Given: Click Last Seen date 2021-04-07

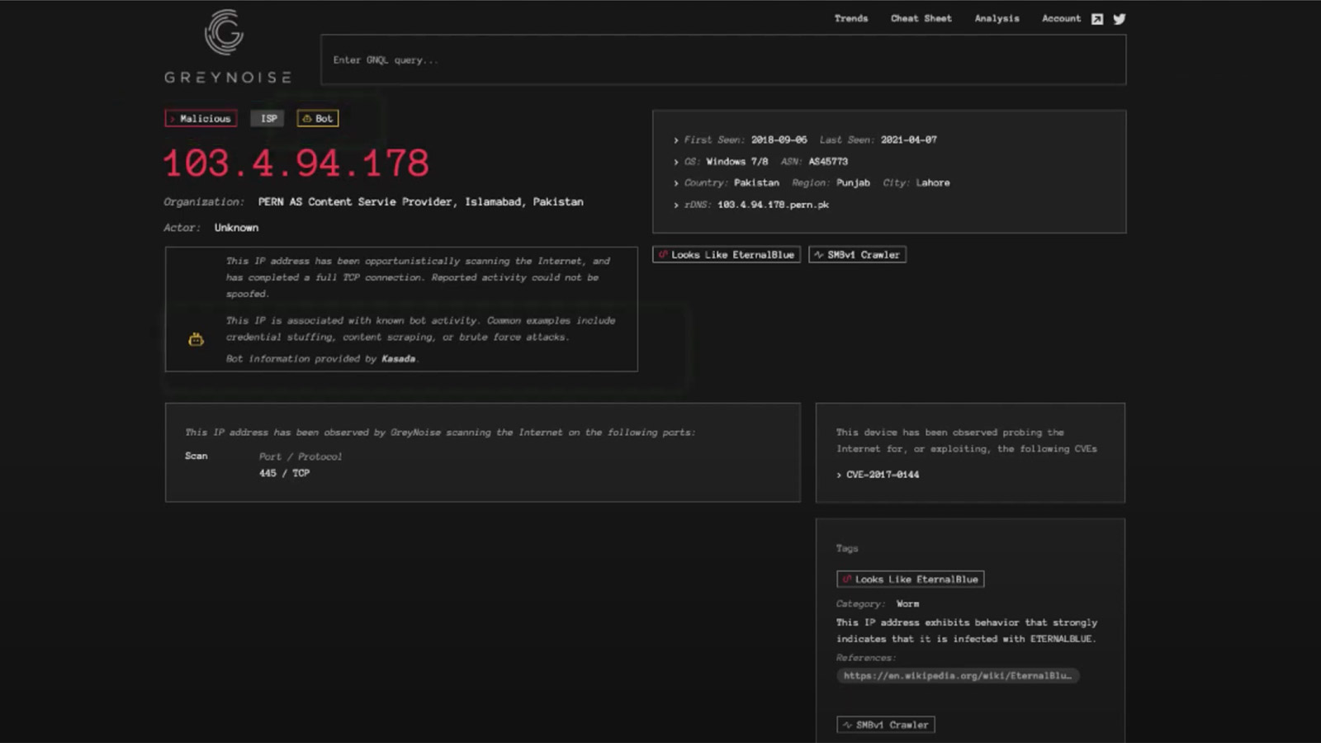Looking at the screenshot, I should tap(908, 140).
